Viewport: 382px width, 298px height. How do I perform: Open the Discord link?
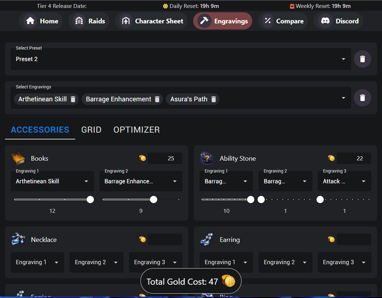338,21
